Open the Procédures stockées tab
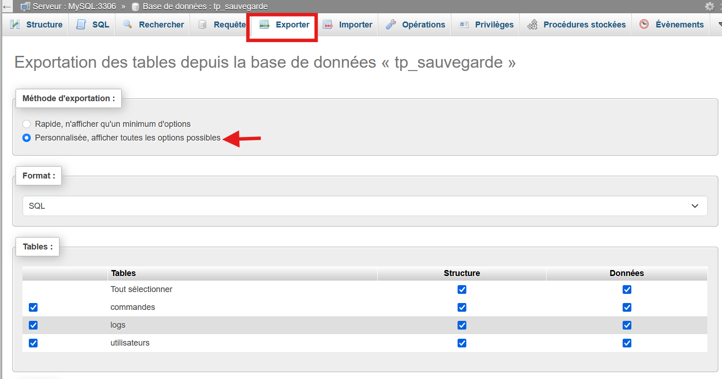Screen dimensions: 722x379 tap(576, 25)
